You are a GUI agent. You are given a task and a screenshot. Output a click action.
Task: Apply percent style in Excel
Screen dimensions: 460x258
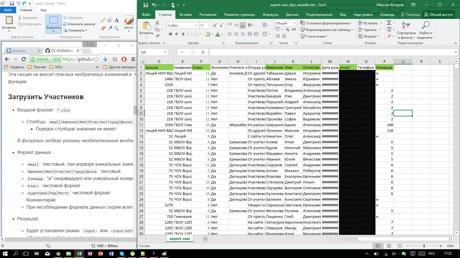point(287,30)
